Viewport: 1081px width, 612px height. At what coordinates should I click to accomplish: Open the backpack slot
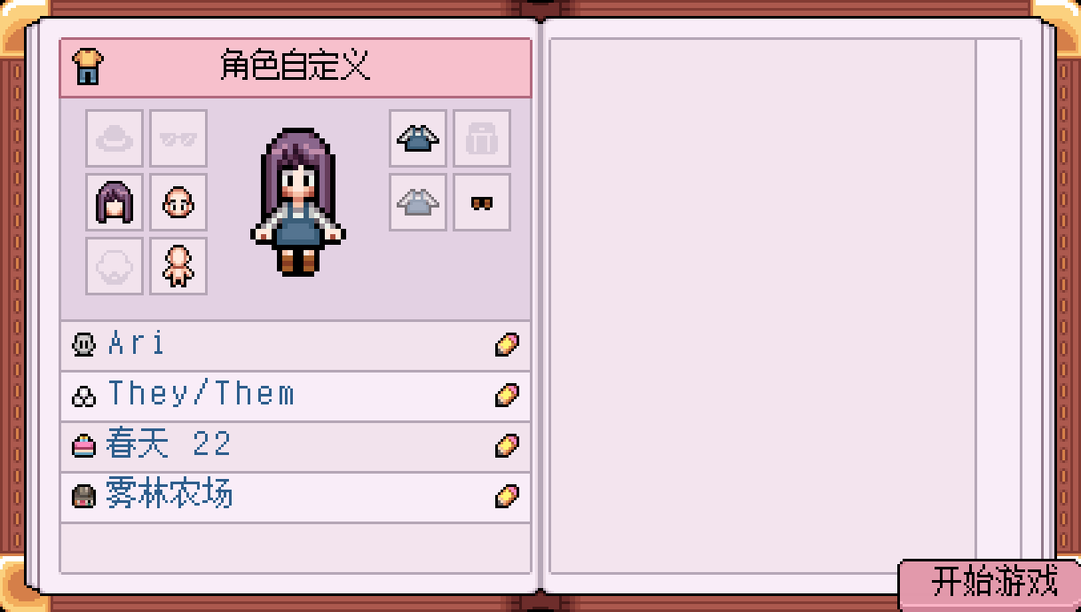tap(482, 138)
